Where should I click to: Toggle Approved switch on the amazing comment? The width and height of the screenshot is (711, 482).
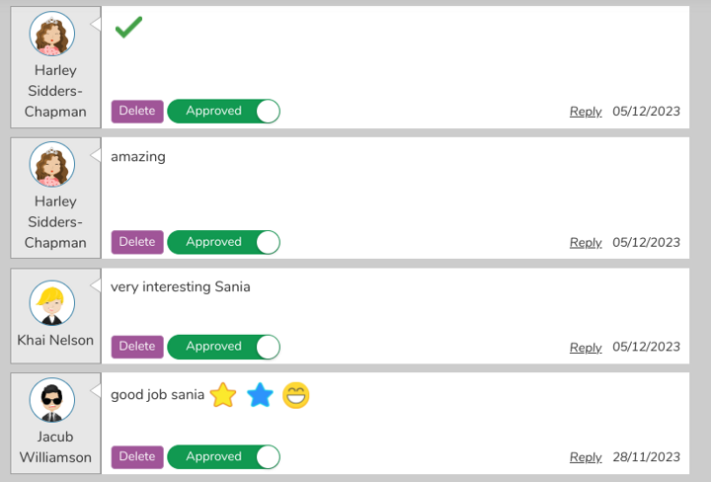(223, 242)
